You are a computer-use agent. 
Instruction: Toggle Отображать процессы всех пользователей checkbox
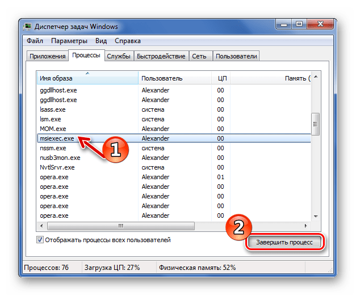click(x=40, y=240)
